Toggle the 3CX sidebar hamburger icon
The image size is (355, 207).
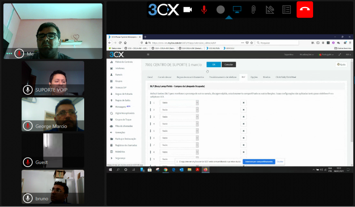(148, 54)
